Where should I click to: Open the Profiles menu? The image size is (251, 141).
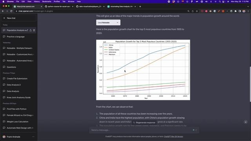[56, 2]
